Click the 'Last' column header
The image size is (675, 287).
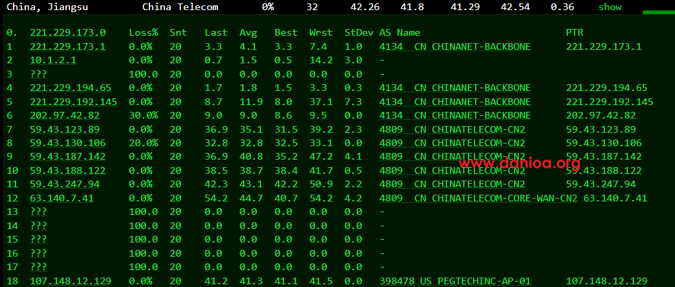tap(216, 33)
